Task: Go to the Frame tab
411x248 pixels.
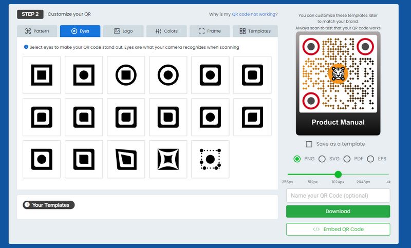Action: 210,31
